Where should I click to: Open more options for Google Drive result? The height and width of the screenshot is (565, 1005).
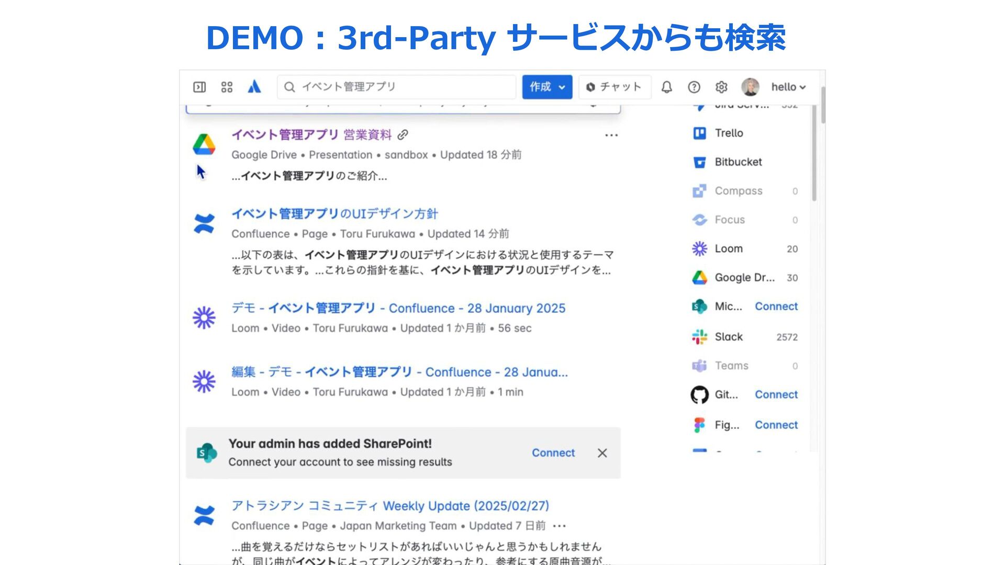tap(611, 135)
